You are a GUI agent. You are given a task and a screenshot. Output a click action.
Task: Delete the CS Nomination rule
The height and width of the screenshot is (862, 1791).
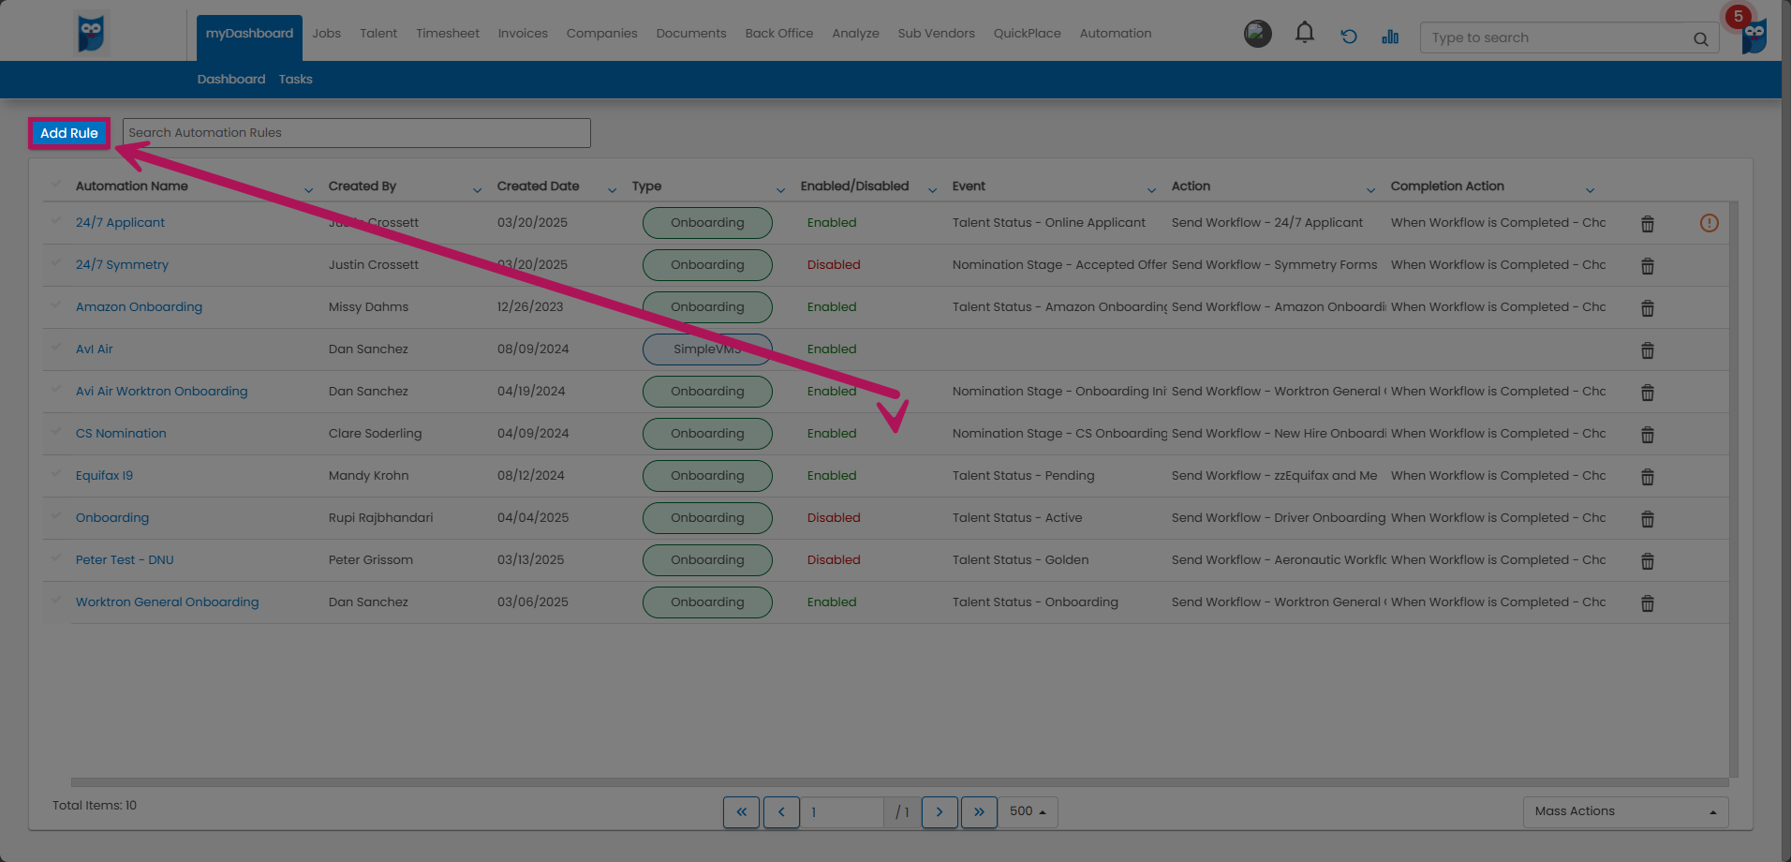[x=1647, y=435]
